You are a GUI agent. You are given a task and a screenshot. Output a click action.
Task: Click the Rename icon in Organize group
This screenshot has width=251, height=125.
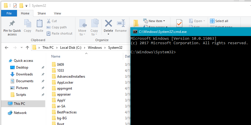[121, 24]
